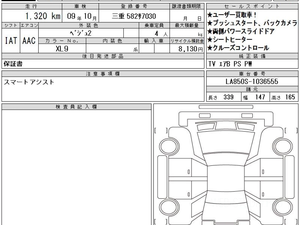
Task: Select the シートヒーター line
Action: pos(229,39)
